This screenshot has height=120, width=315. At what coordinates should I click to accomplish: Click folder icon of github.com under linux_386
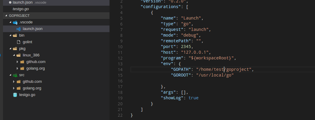pyautogui.click(x=22, y=62)
